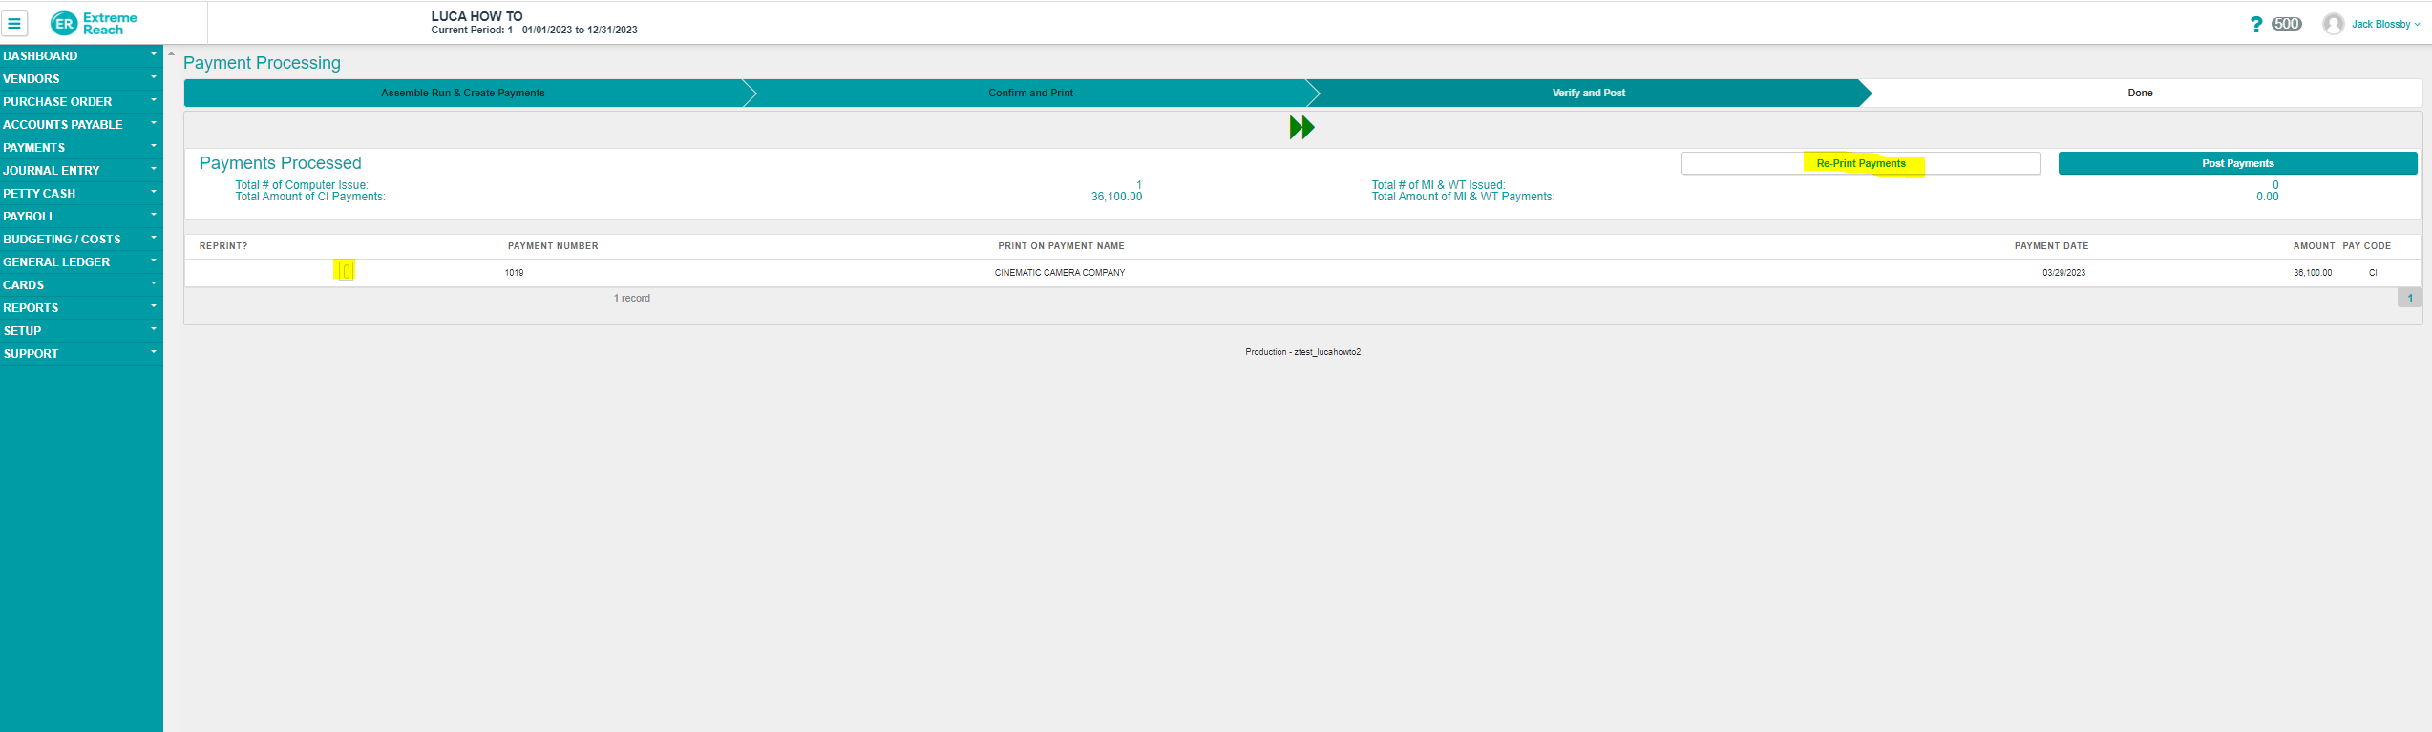This screenshot has width=2432, height=732.
Task: Click page 1 pagination button
Action: tap(2409, 299)
